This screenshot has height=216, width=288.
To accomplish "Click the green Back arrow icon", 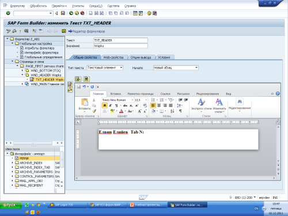I will (71, 13).
